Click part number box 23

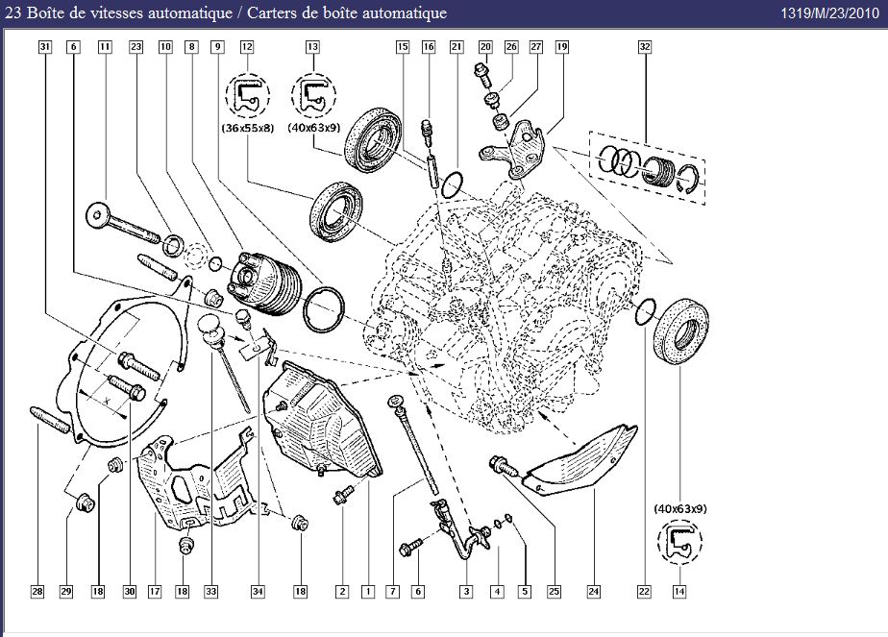(x=136, y=47)
